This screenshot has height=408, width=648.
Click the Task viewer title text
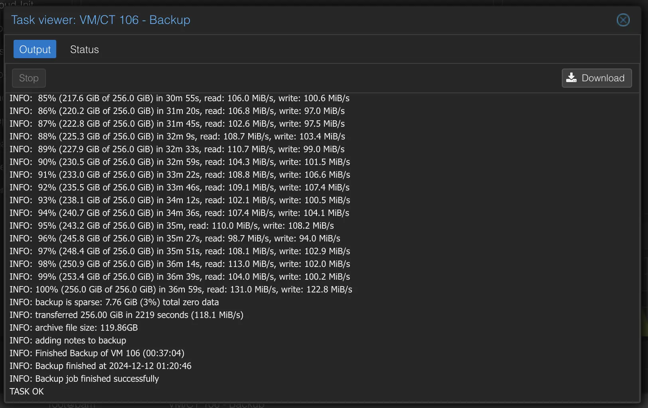tap(101, 20)
